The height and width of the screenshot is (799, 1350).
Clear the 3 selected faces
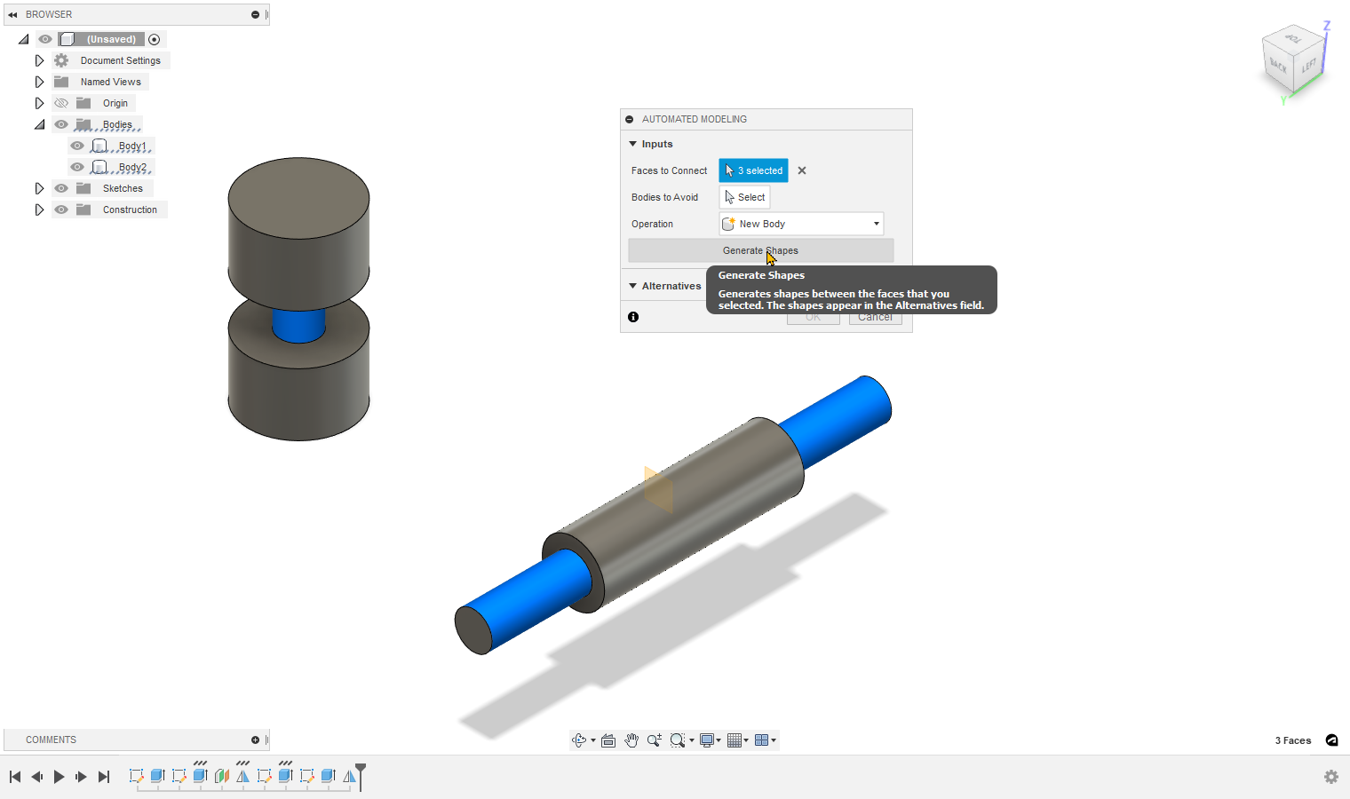coord(802,170)
